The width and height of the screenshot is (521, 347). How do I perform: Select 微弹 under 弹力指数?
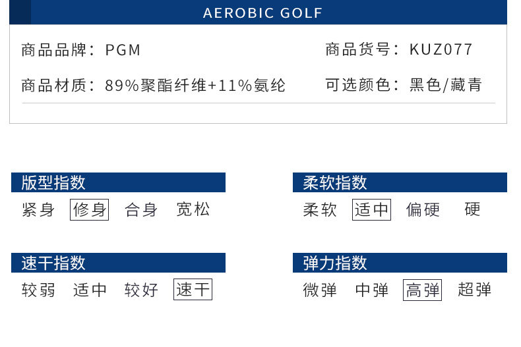point(320,290)
